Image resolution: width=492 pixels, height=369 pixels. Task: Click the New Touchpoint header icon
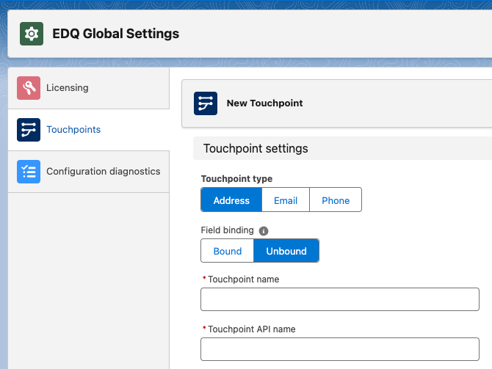206,103
